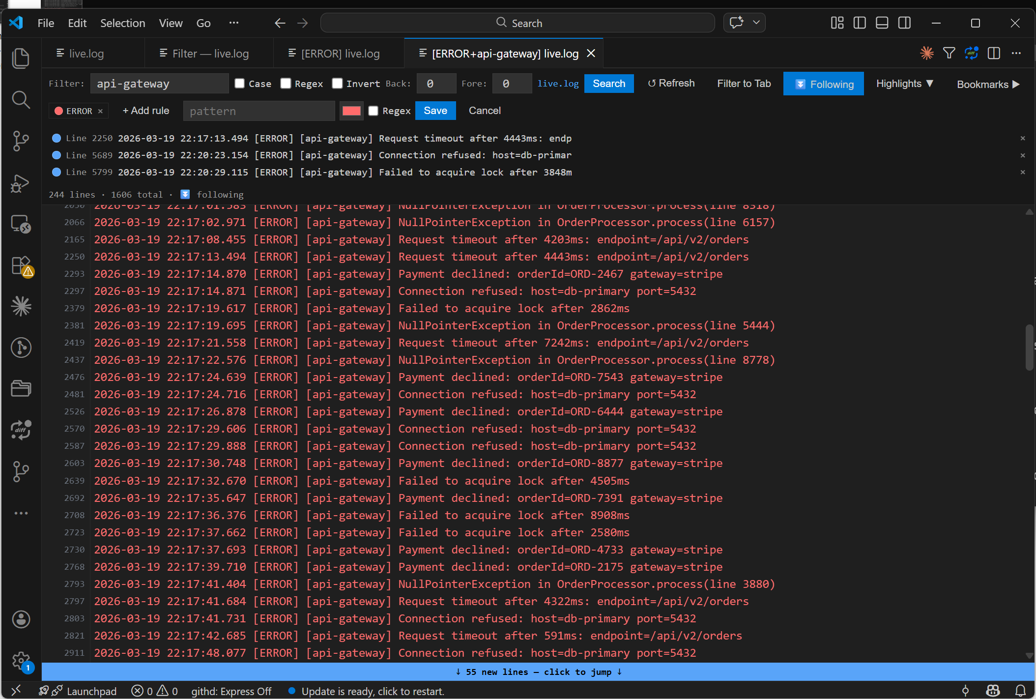Viewport: 1036px width, 699px height.
Task: Click the diff icon in editor toolbar
Action: 972,53
